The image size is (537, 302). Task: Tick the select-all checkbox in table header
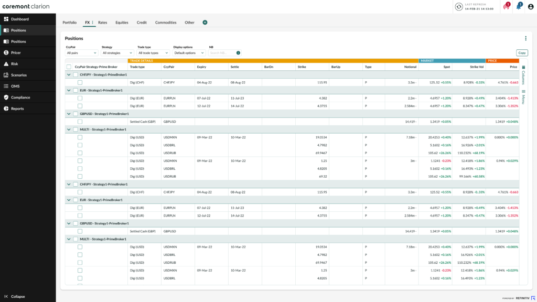pos(69,67)
